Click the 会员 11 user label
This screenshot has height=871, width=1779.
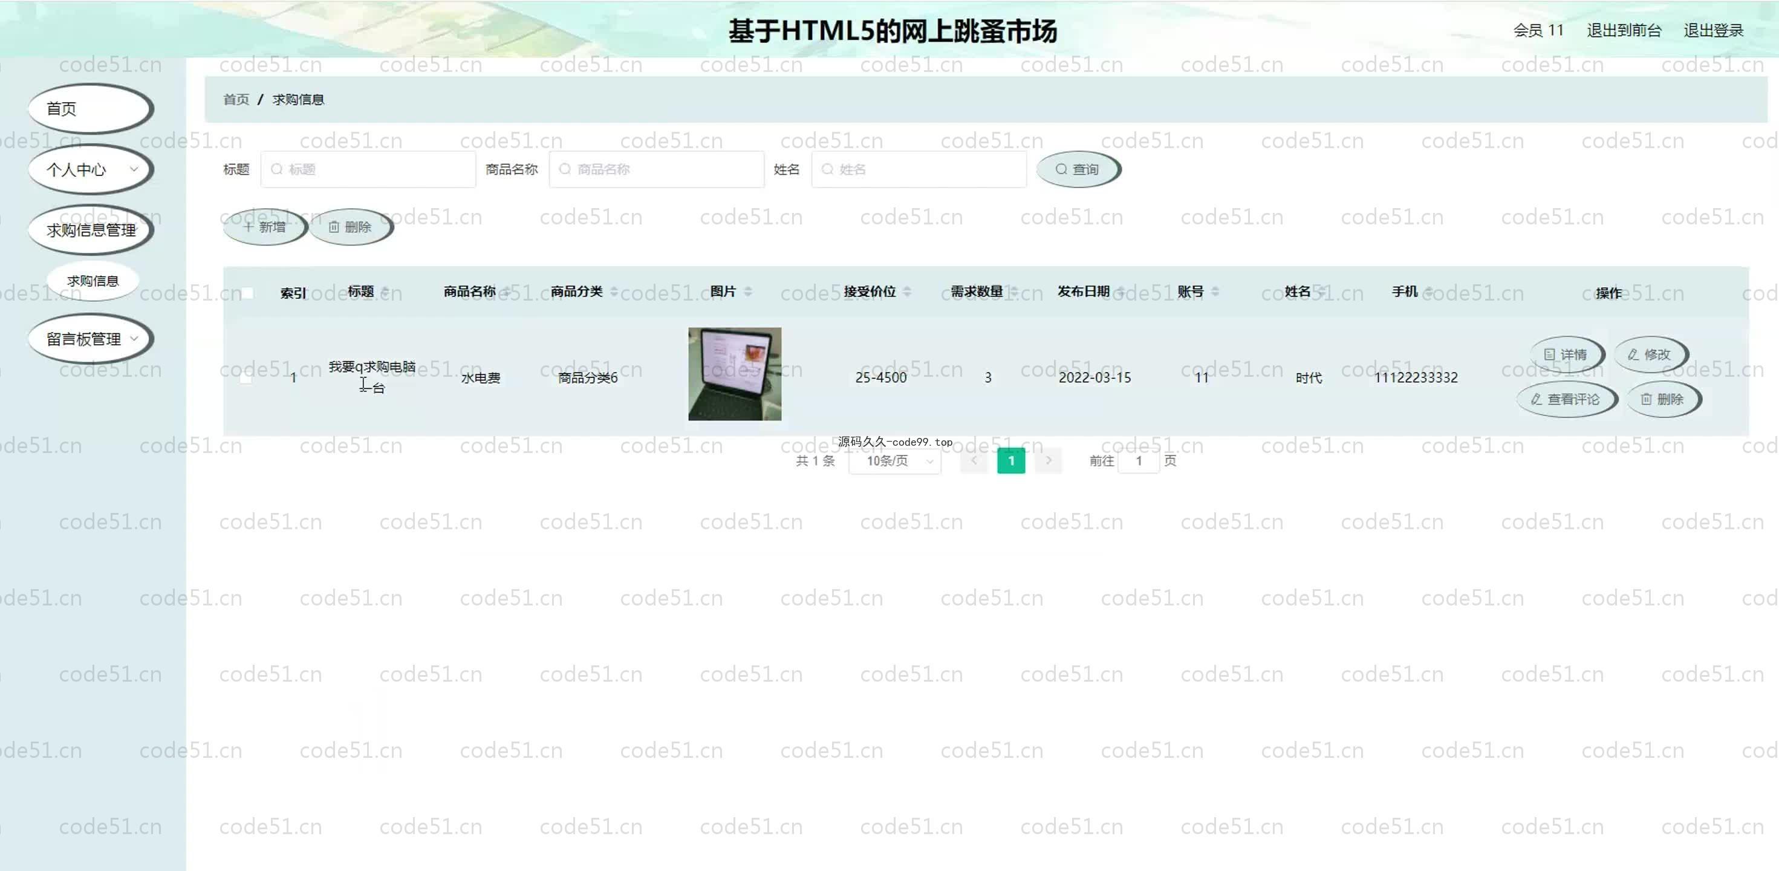(1538, 30)
